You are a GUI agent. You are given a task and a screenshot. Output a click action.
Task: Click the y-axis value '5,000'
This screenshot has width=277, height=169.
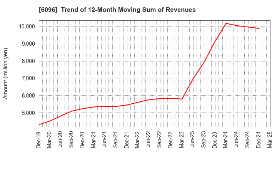(x=28, y=113)
